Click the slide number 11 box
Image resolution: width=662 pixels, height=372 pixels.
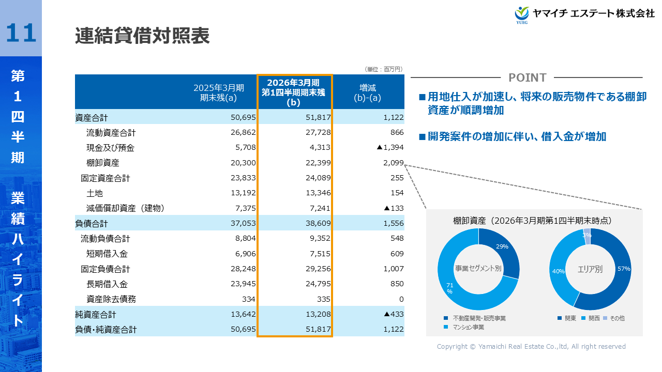pos(21,32)
